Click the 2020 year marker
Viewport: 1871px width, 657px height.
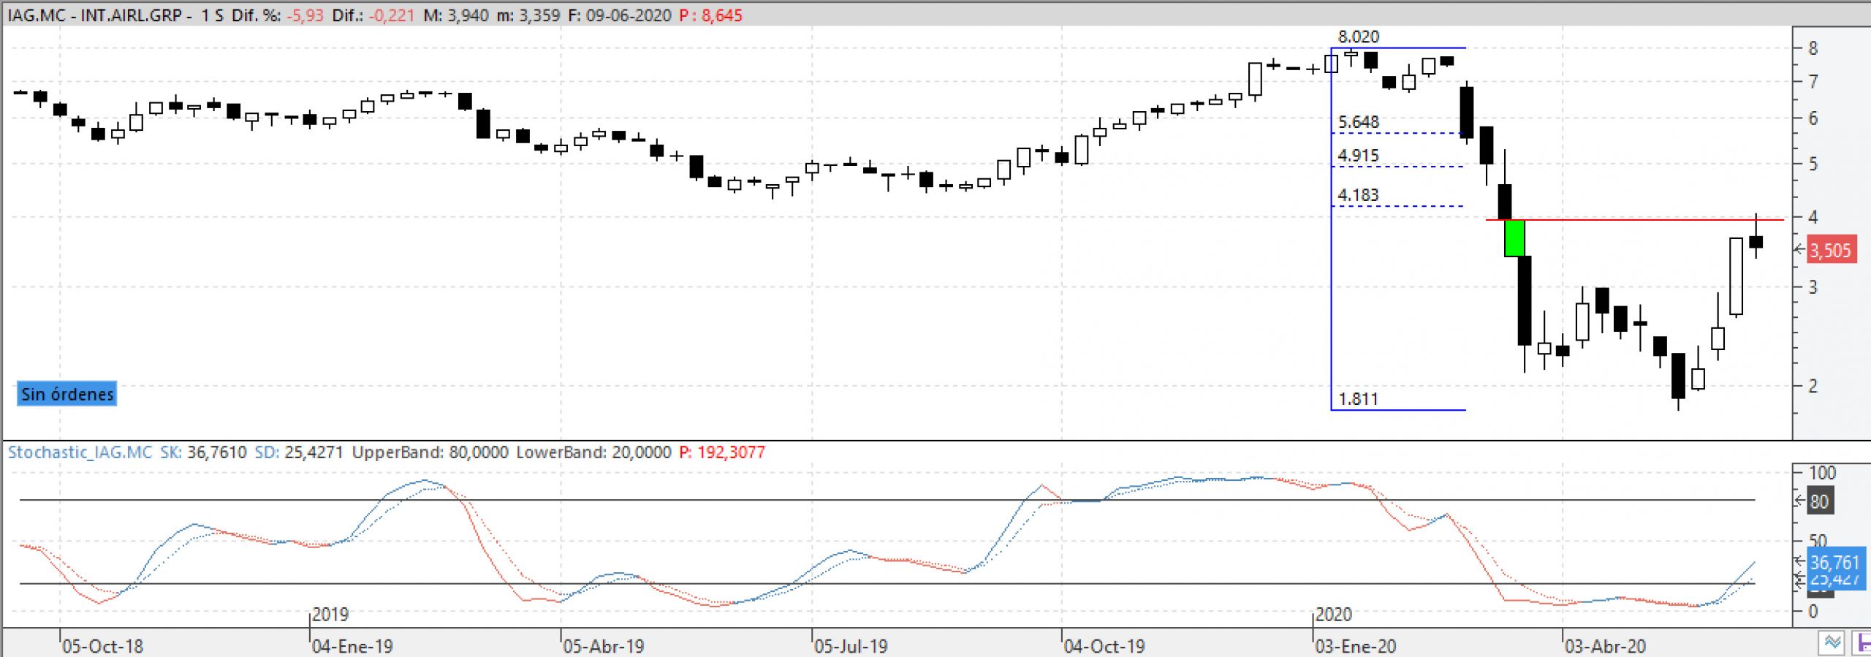[x=1334, y=615]
